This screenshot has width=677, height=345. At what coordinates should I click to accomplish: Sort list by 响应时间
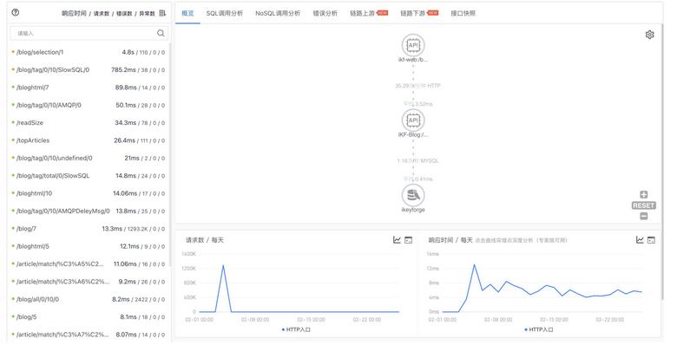76,13
